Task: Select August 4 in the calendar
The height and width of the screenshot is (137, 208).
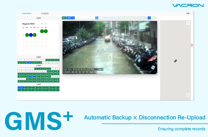Action: pyautogui.click(x=27, y=35)
